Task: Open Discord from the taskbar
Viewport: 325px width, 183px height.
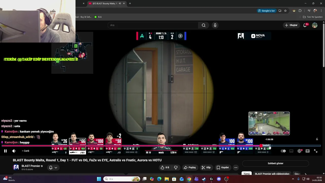Action: (219, 179)
